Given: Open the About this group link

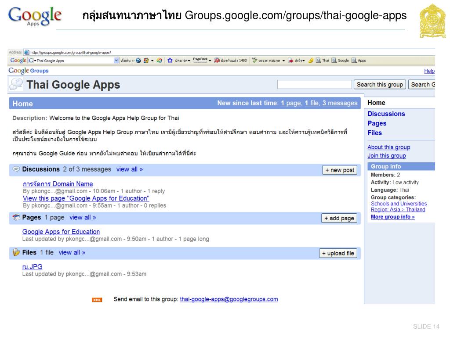Looking at the screenshot, I should [x=389, y=147].
